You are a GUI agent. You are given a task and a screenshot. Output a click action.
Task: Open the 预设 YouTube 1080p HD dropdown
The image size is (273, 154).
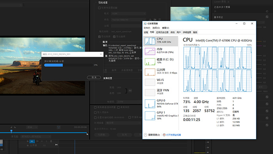point(128,20)
